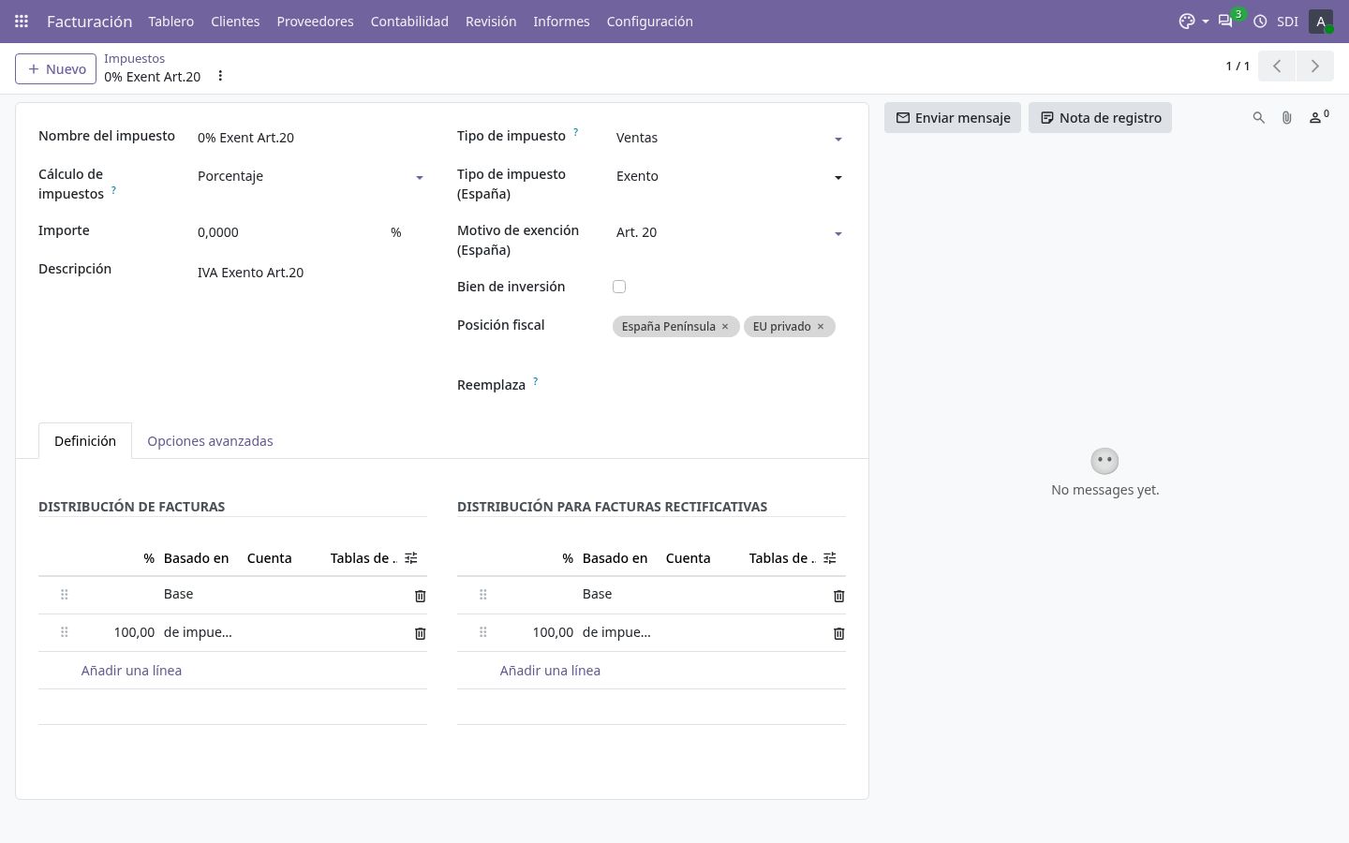This screenshot has width=1349, height=843.
Task: Go back to Impuestos breadcrumb
Action: pyautogui.click(x=134, y=58)
